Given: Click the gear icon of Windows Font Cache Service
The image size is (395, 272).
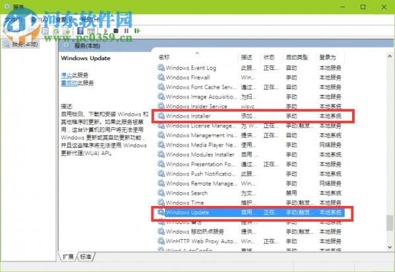Looking at the screenshot, I should [161, 87].
